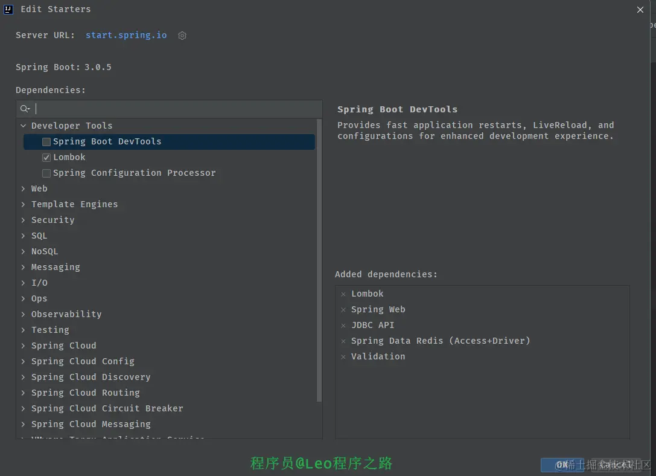Remove Spring Web from added dependencies
The width and height of the screenshot is (656, 476).
click(343, 310)
